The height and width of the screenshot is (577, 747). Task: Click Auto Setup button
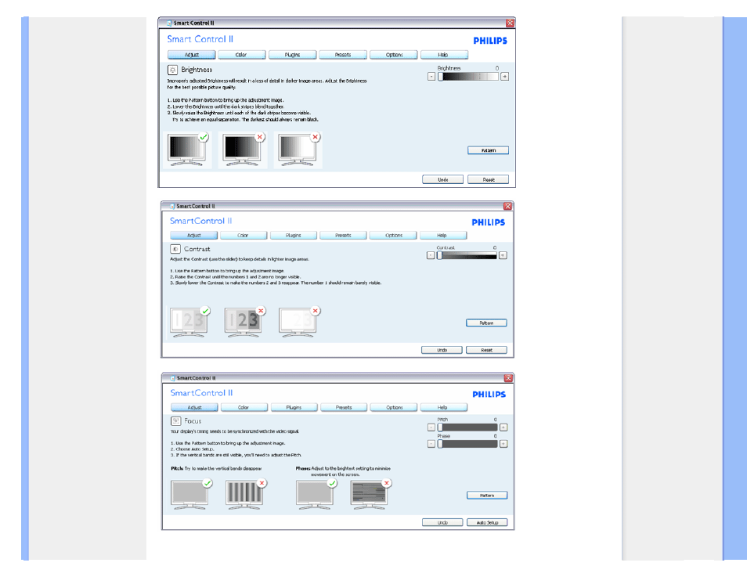[487, 523]
